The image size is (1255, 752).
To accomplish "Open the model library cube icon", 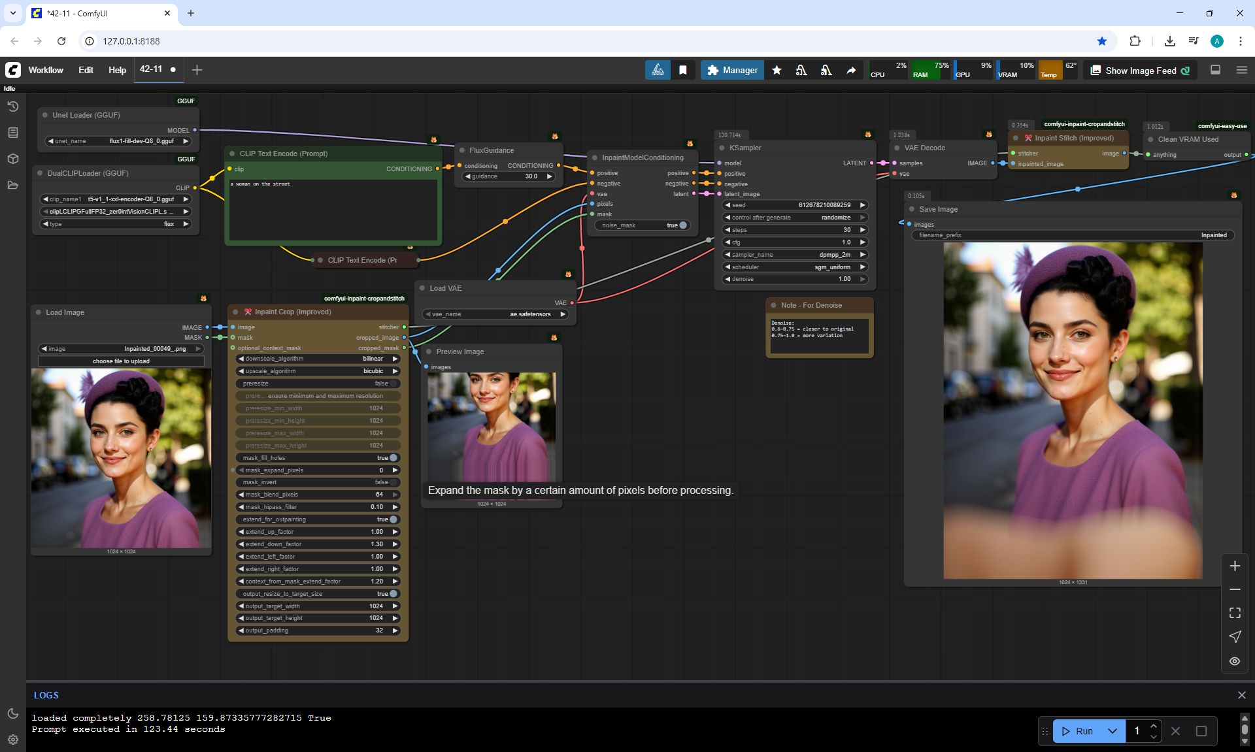I will pos(12,159).
